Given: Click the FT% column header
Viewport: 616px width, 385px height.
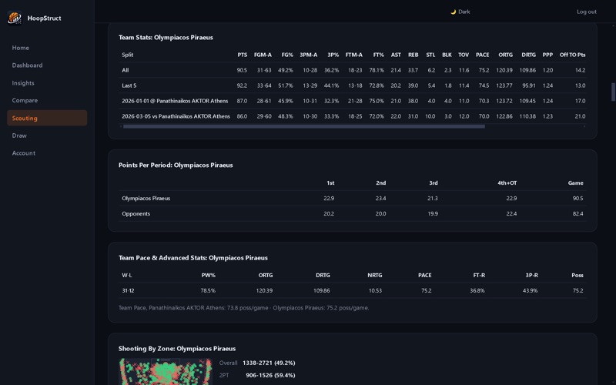Looking at the screenshot, I should pos(378,55).
